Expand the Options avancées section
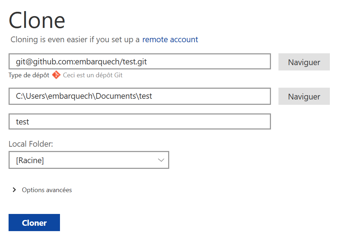This screenshot has height=244, width=337. [47, 190]
